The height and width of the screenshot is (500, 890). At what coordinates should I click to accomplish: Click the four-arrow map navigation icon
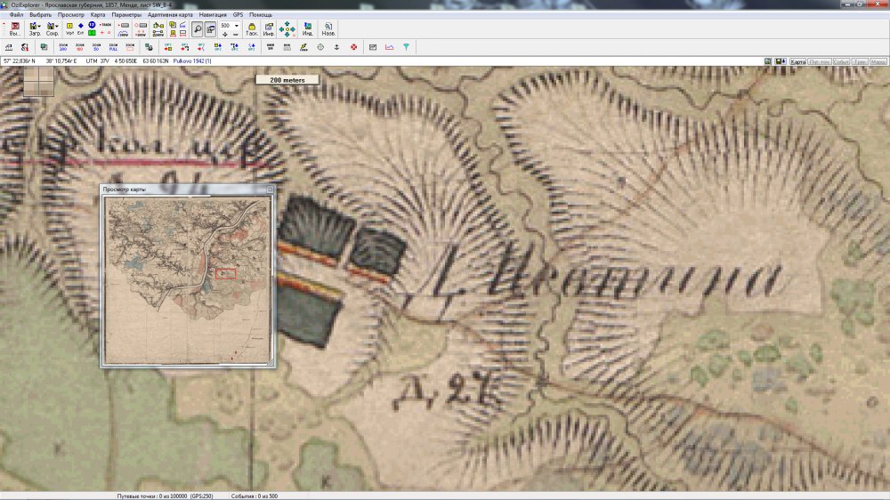[x=287, y=29]
